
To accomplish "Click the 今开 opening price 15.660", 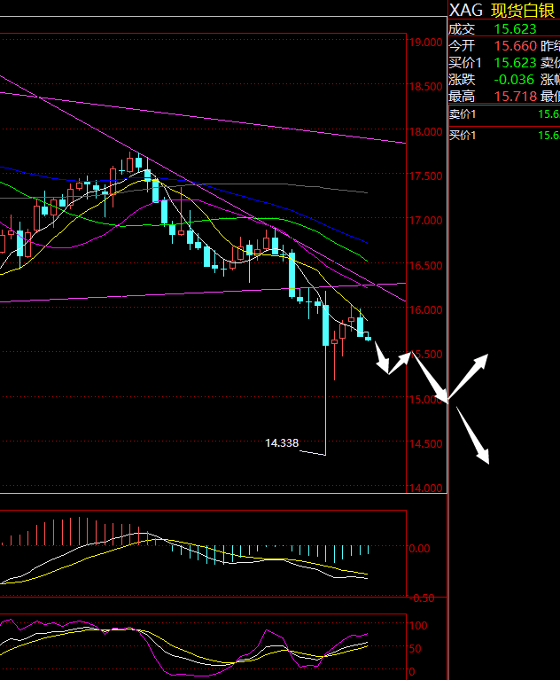I will [516, 46].
